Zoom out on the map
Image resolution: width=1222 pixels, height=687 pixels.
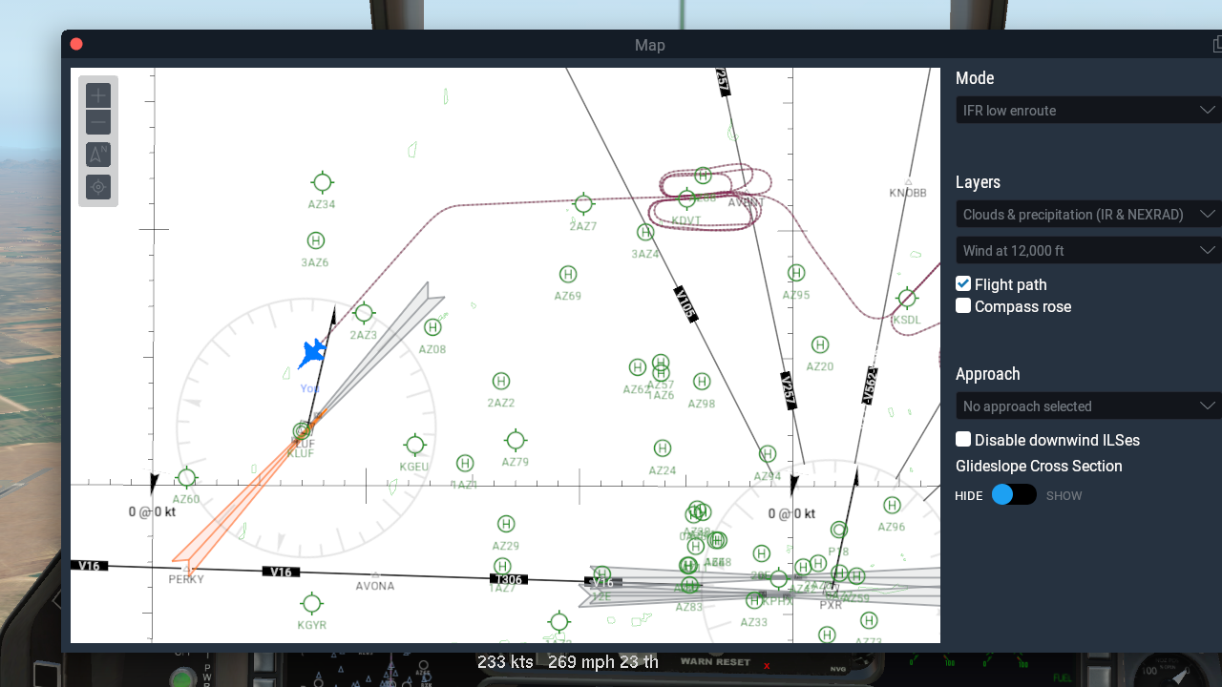pos(98,122)
